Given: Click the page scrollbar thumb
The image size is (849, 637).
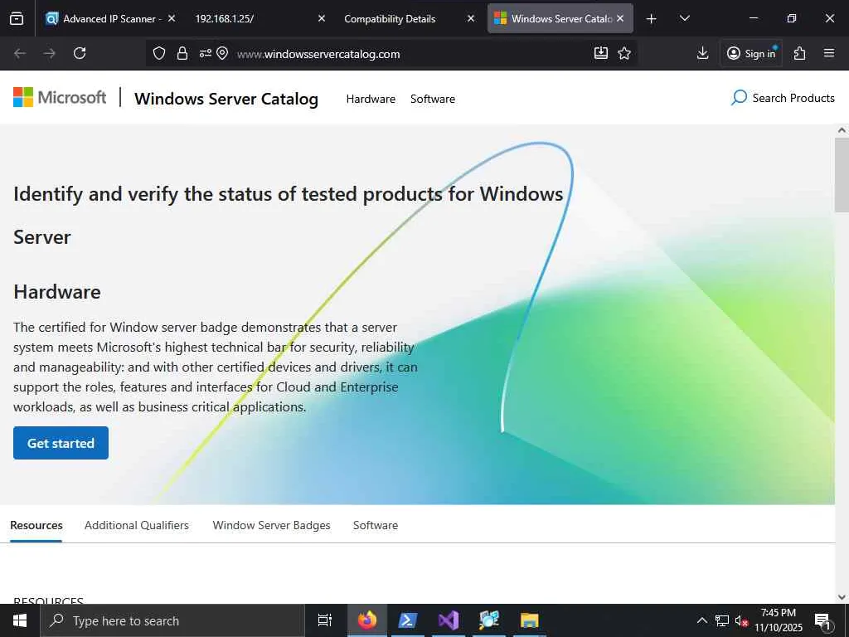Looking at the screenshot, I should tap(842, 174).
